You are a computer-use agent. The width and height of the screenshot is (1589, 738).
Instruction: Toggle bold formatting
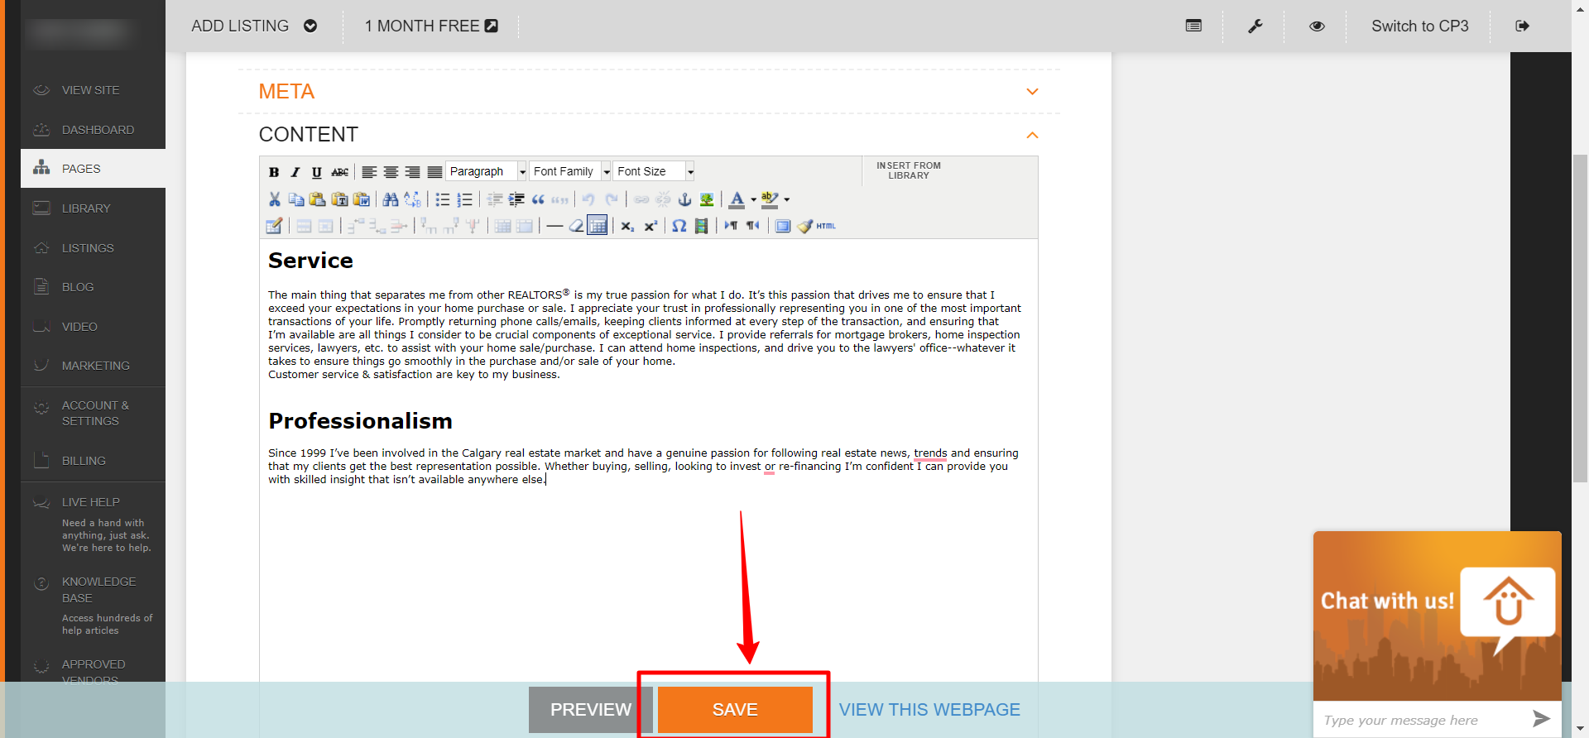pyautogui.click(x=274, y=172)
